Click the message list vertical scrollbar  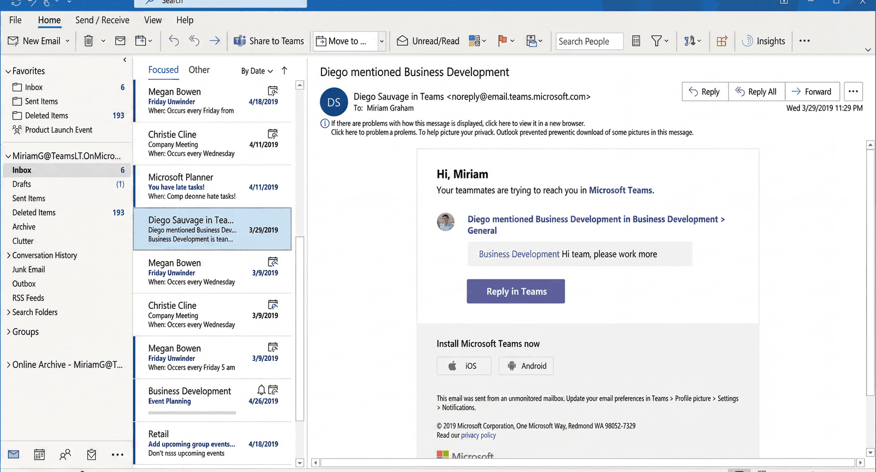tap(299, 329)
